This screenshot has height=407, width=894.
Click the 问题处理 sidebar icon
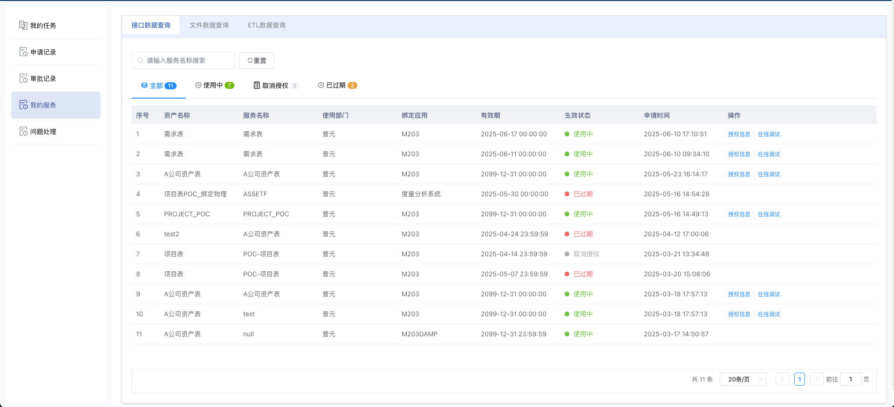[23, 131]
